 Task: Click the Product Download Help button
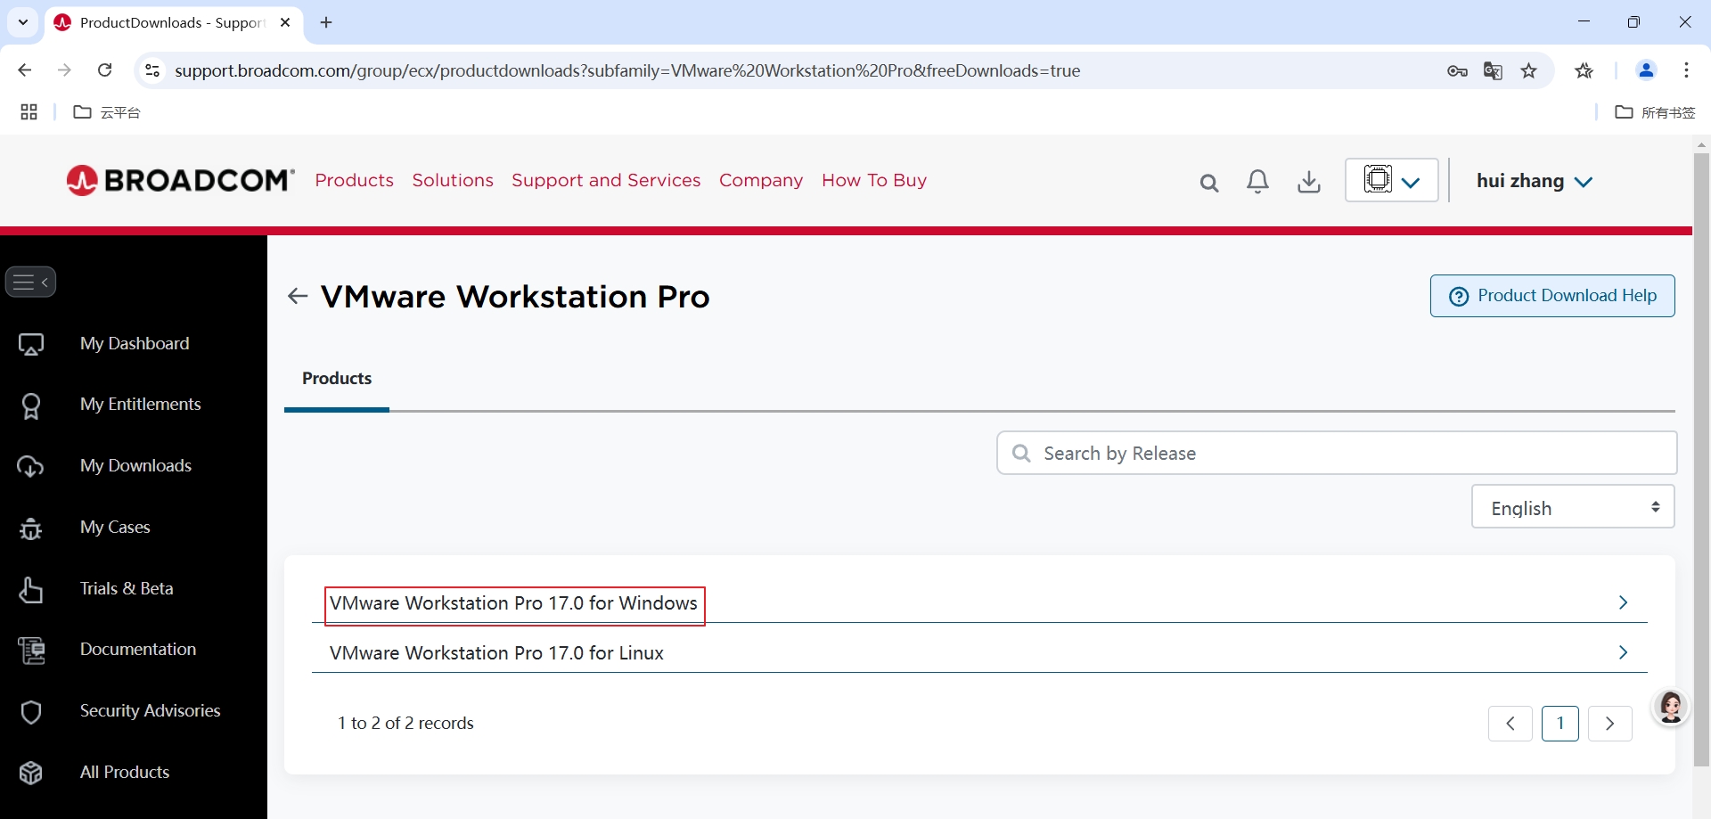pyautogui.click(x=1552, y=296)
